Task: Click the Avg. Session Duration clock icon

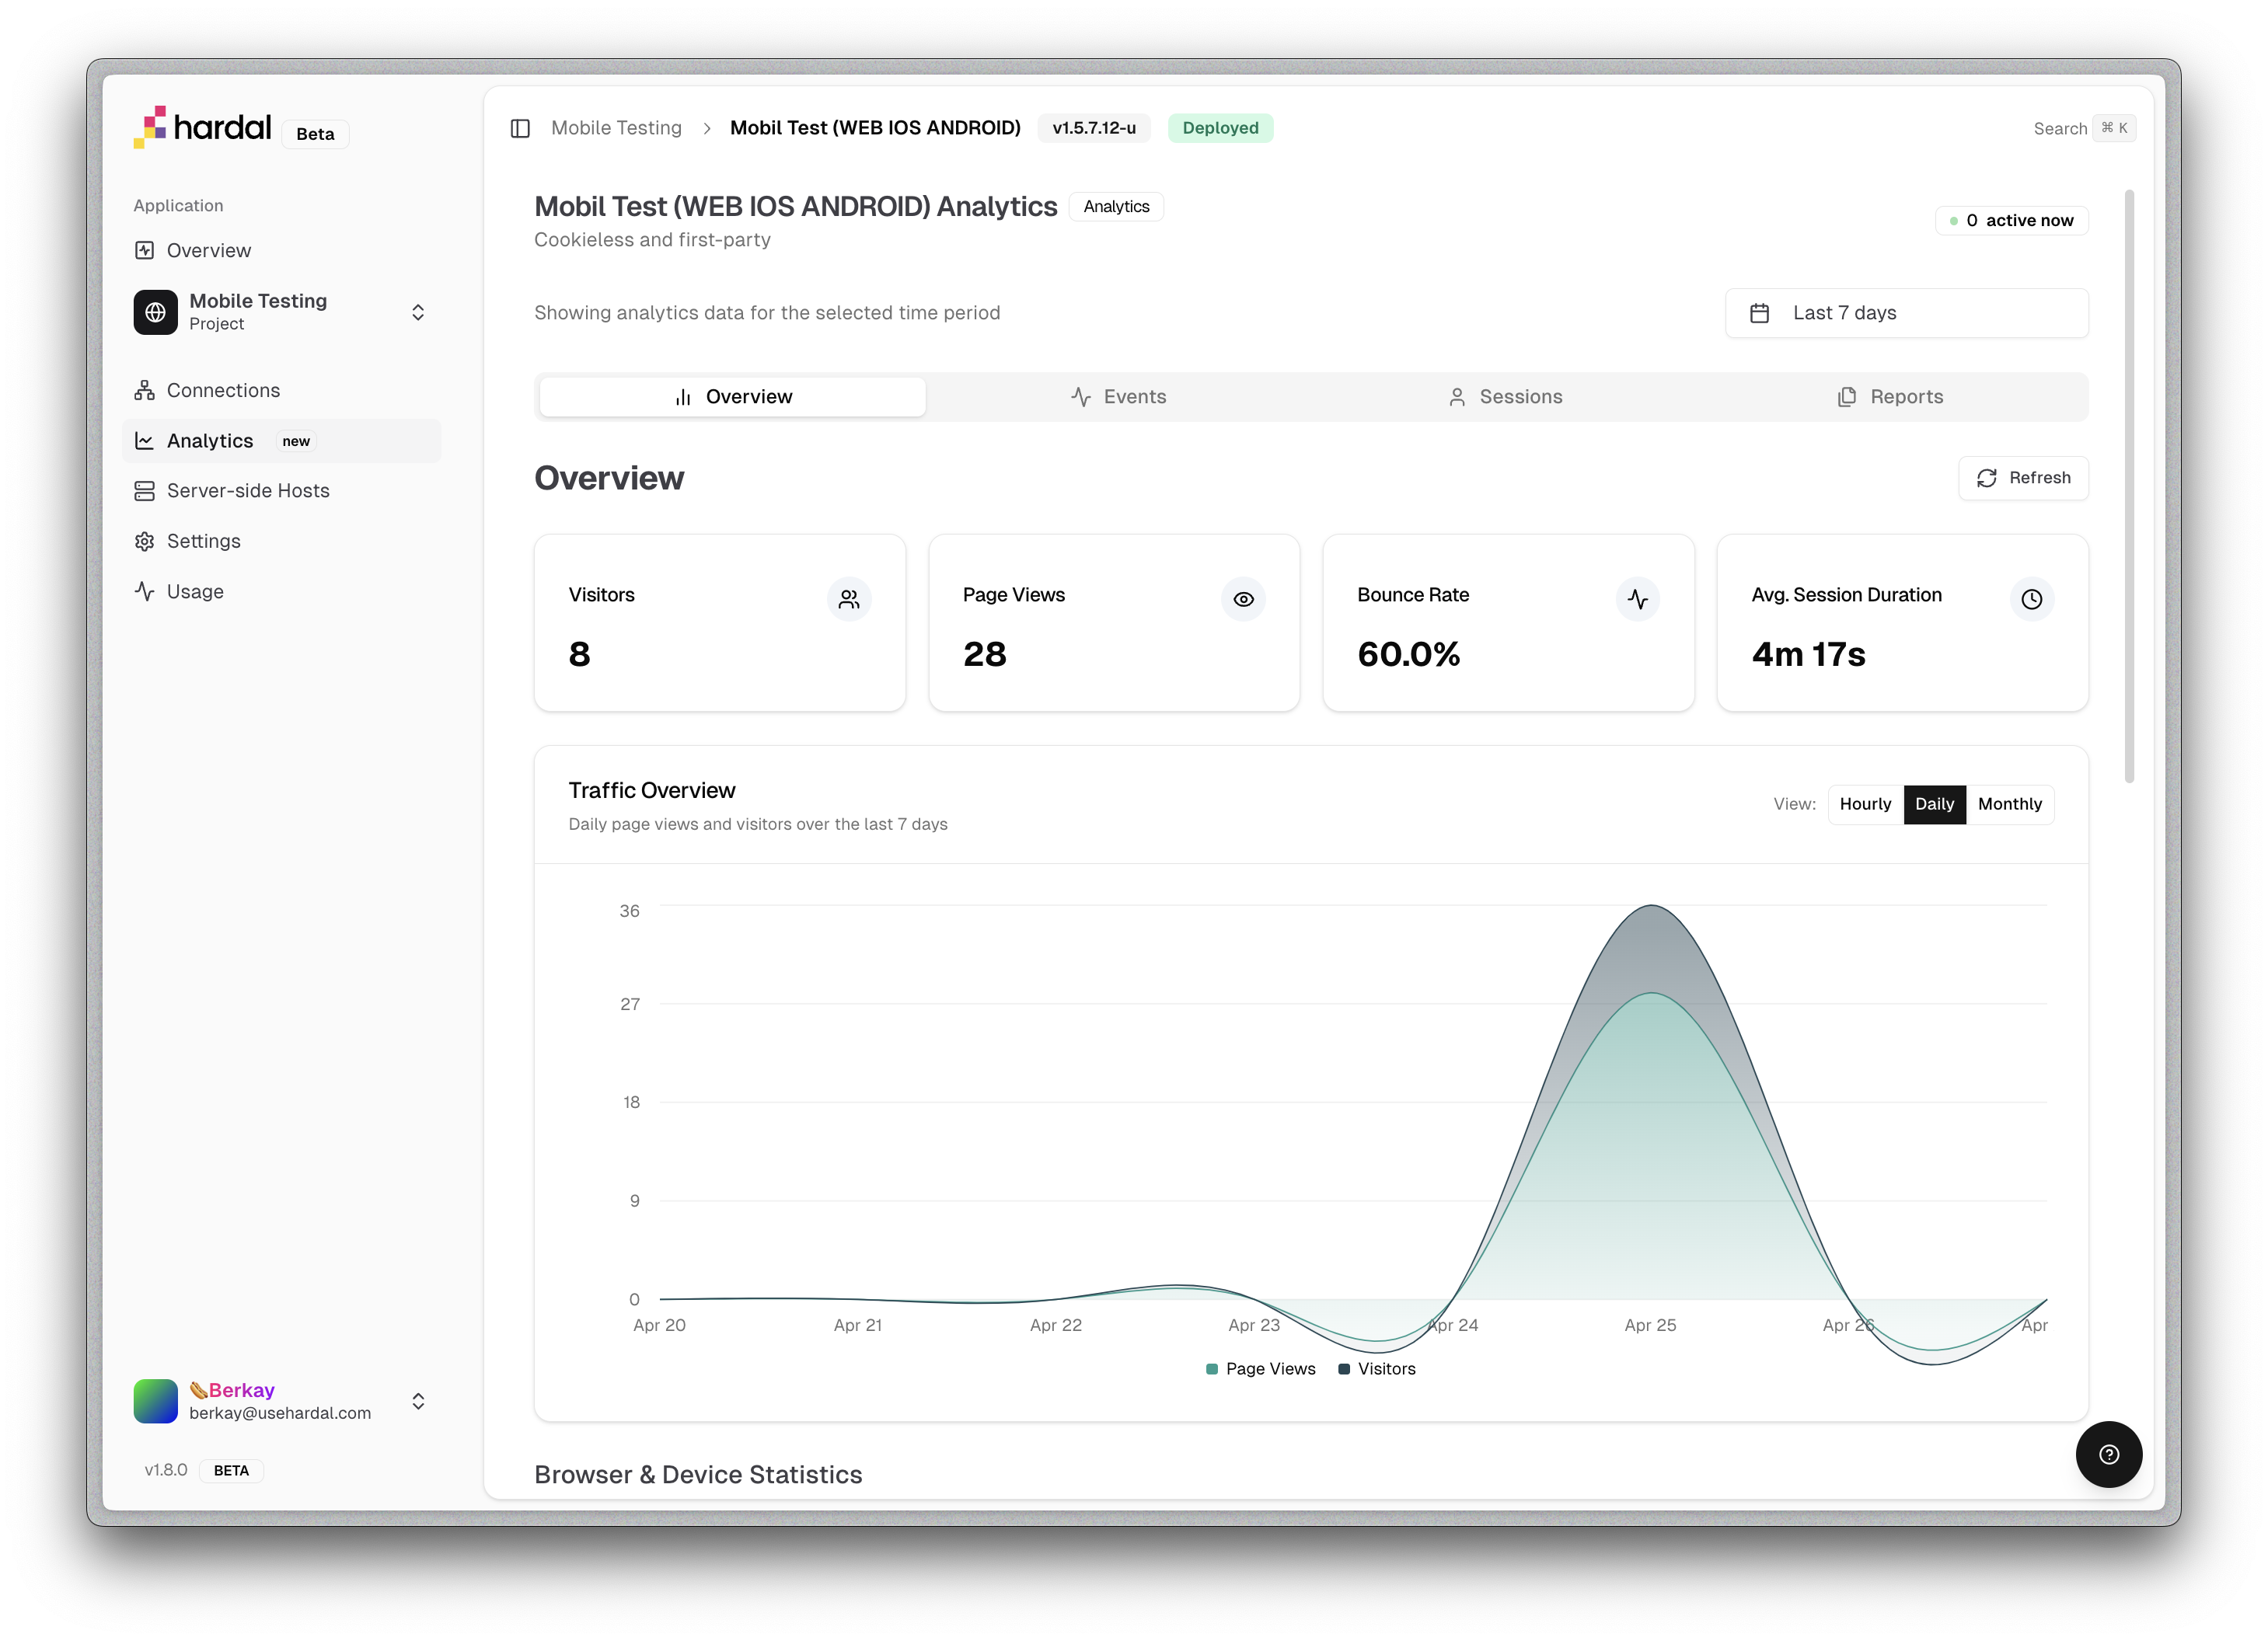Action: [2031, 598]
